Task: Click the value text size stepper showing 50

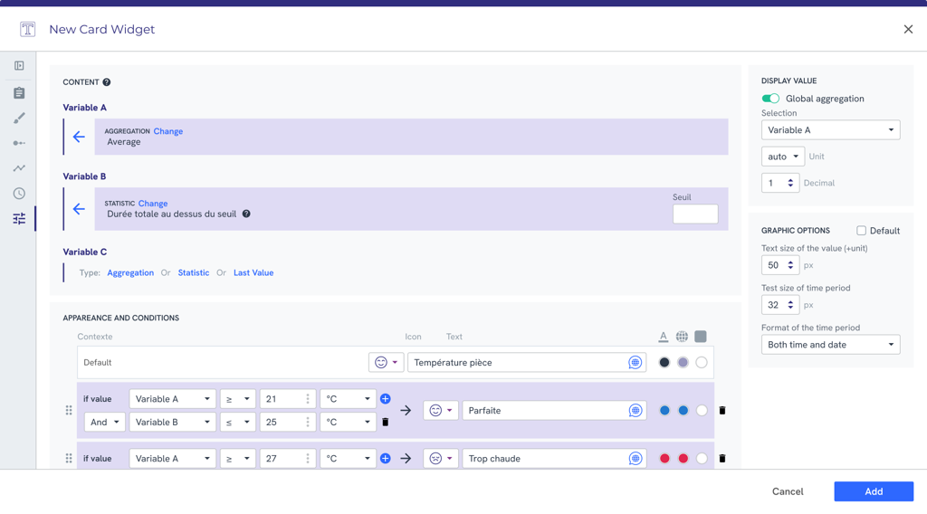Action: pyautogui.click(x=780, y=265)
